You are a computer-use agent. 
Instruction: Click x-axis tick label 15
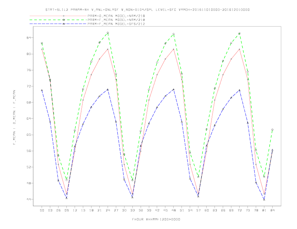click(x=83, y=210)
